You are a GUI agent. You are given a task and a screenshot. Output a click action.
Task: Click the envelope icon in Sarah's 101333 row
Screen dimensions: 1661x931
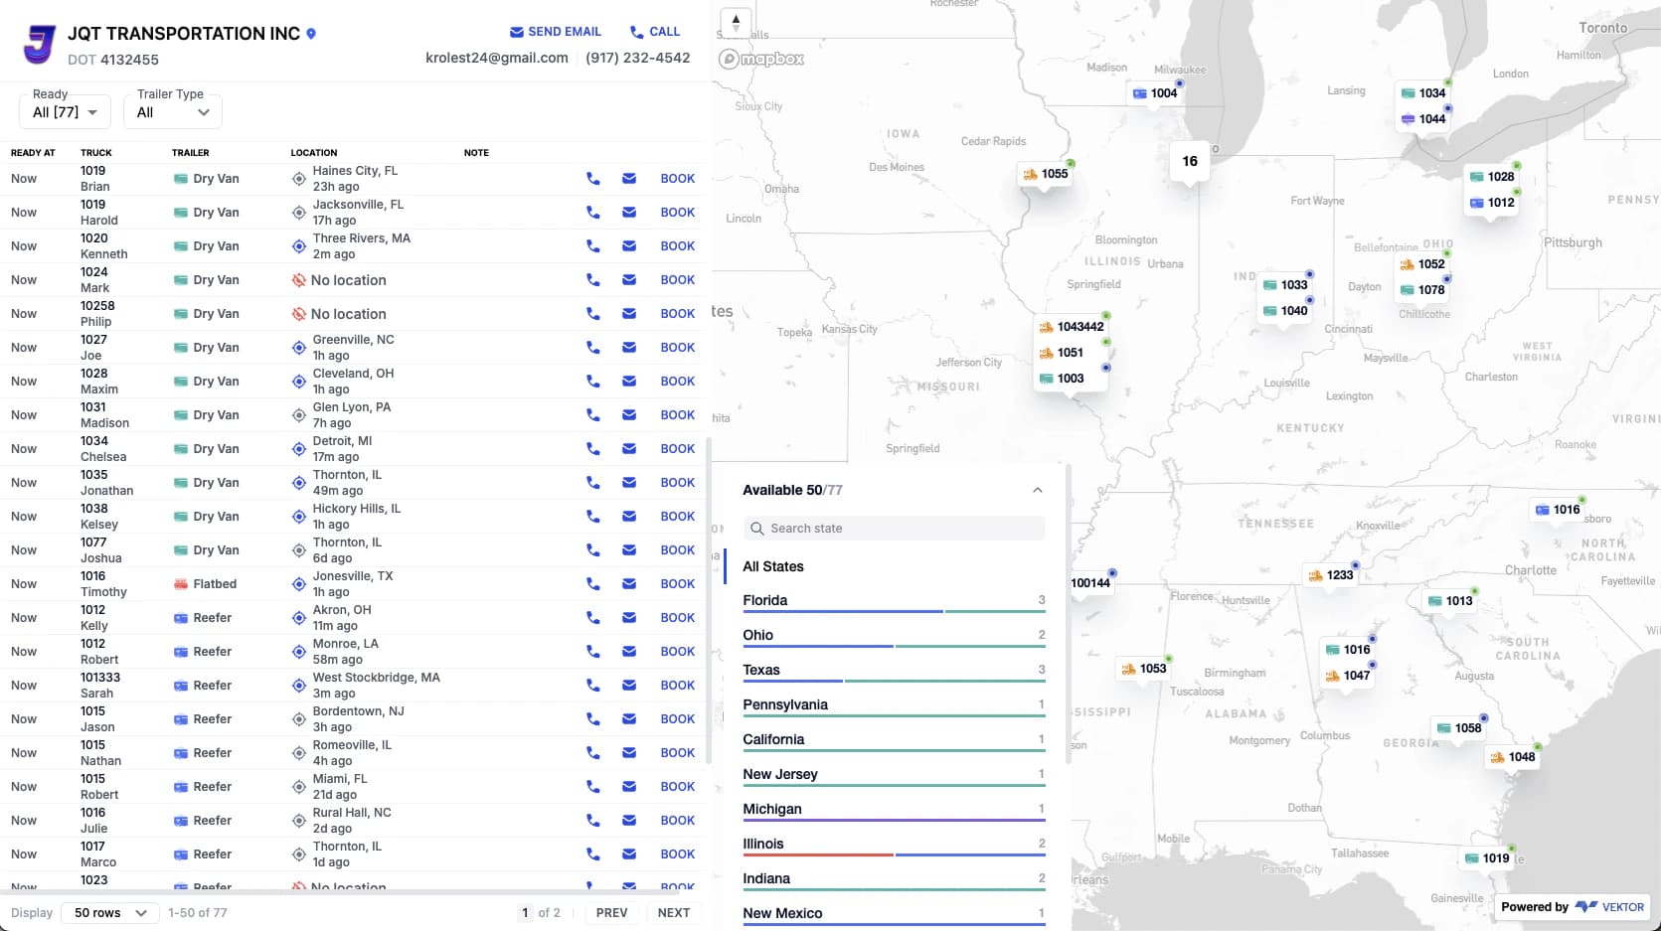[629, 686]
